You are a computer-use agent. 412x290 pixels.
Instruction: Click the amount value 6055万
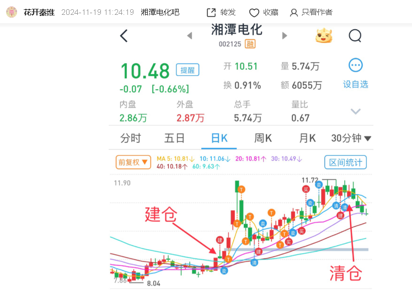pos(307,85)
